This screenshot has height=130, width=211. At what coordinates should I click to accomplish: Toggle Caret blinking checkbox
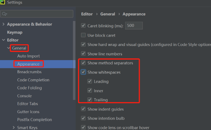pyautogui.click(x=83, y=26)
